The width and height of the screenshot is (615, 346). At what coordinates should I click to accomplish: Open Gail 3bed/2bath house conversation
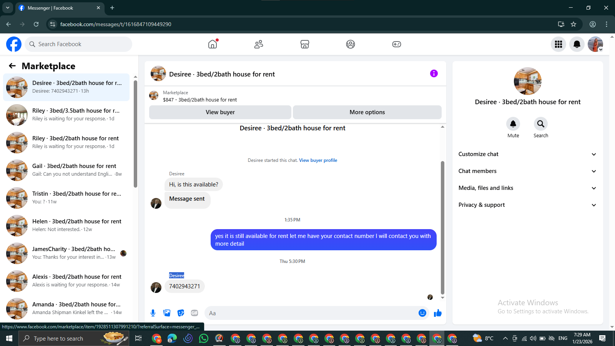pyautogui.click(x=66, y=170)
